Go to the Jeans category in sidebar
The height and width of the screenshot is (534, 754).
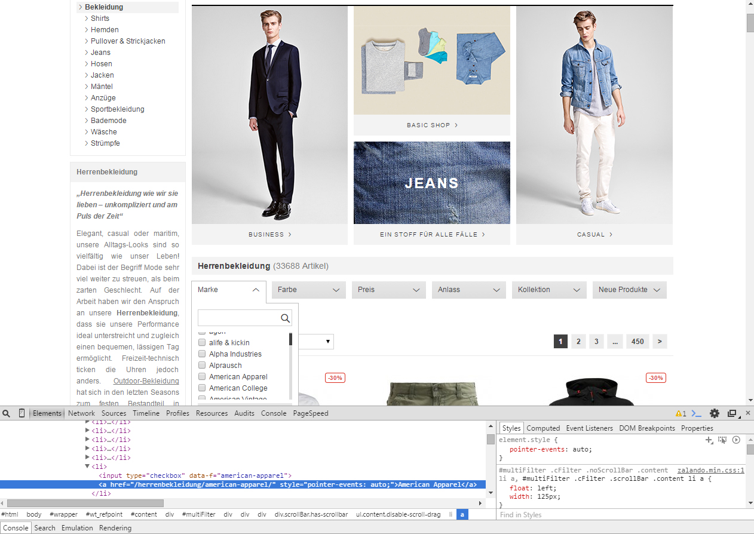click(x=100, y=53)
